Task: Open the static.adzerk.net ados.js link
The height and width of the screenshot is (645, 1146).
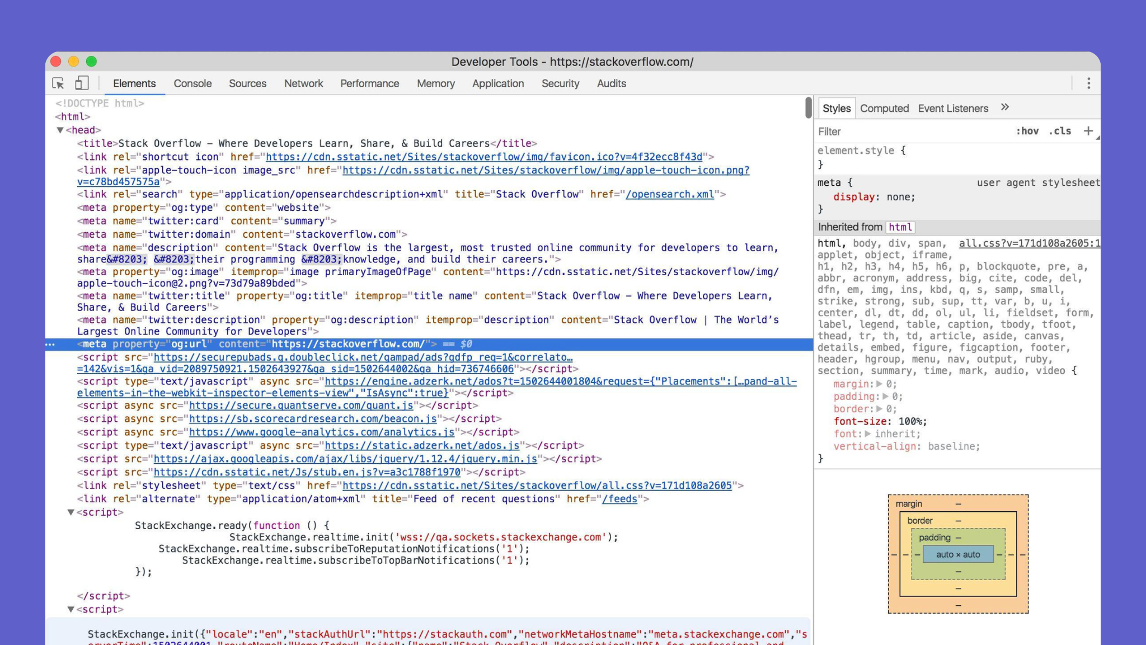Action: [x=422, y=446]
